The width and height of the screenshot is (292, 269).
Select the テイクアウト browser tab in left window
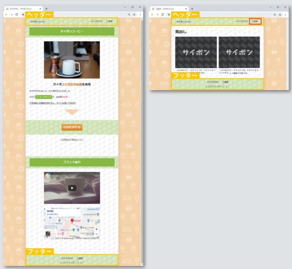23,9
